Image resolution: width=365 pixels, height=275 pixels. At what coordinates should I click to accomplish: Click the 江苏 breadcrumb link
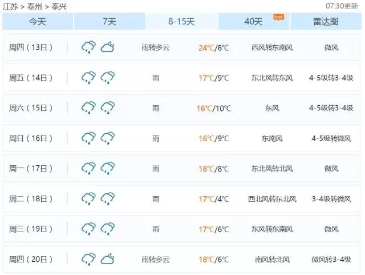[x=10, y=6]
